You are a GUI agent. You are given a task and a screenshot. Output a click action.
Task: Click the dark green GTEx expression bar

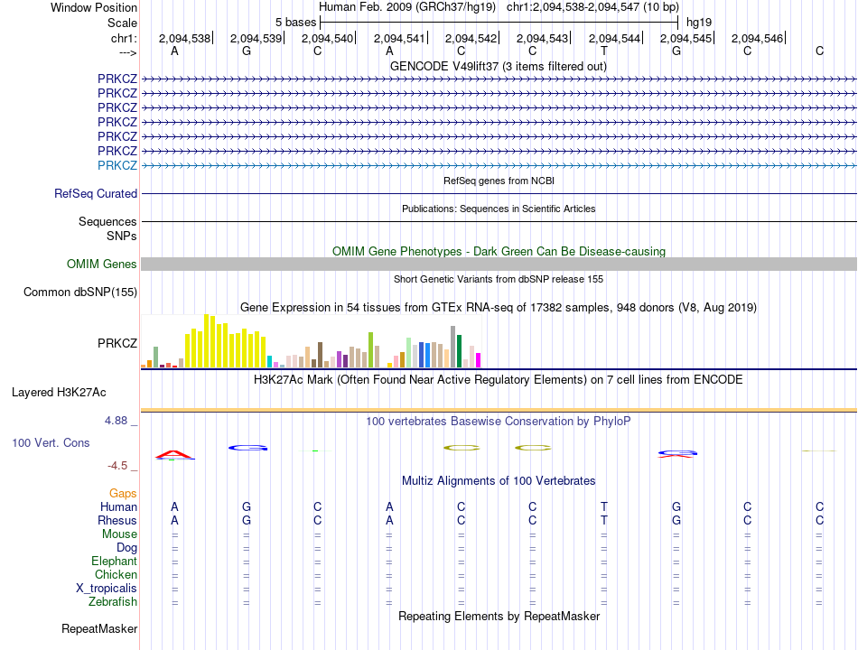(x=459, y=351)
